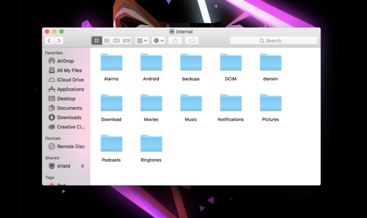Viewport: 367px width, 218px height.
Task: Select Remote Disc under Devices
Action: [x=70, y=147]
